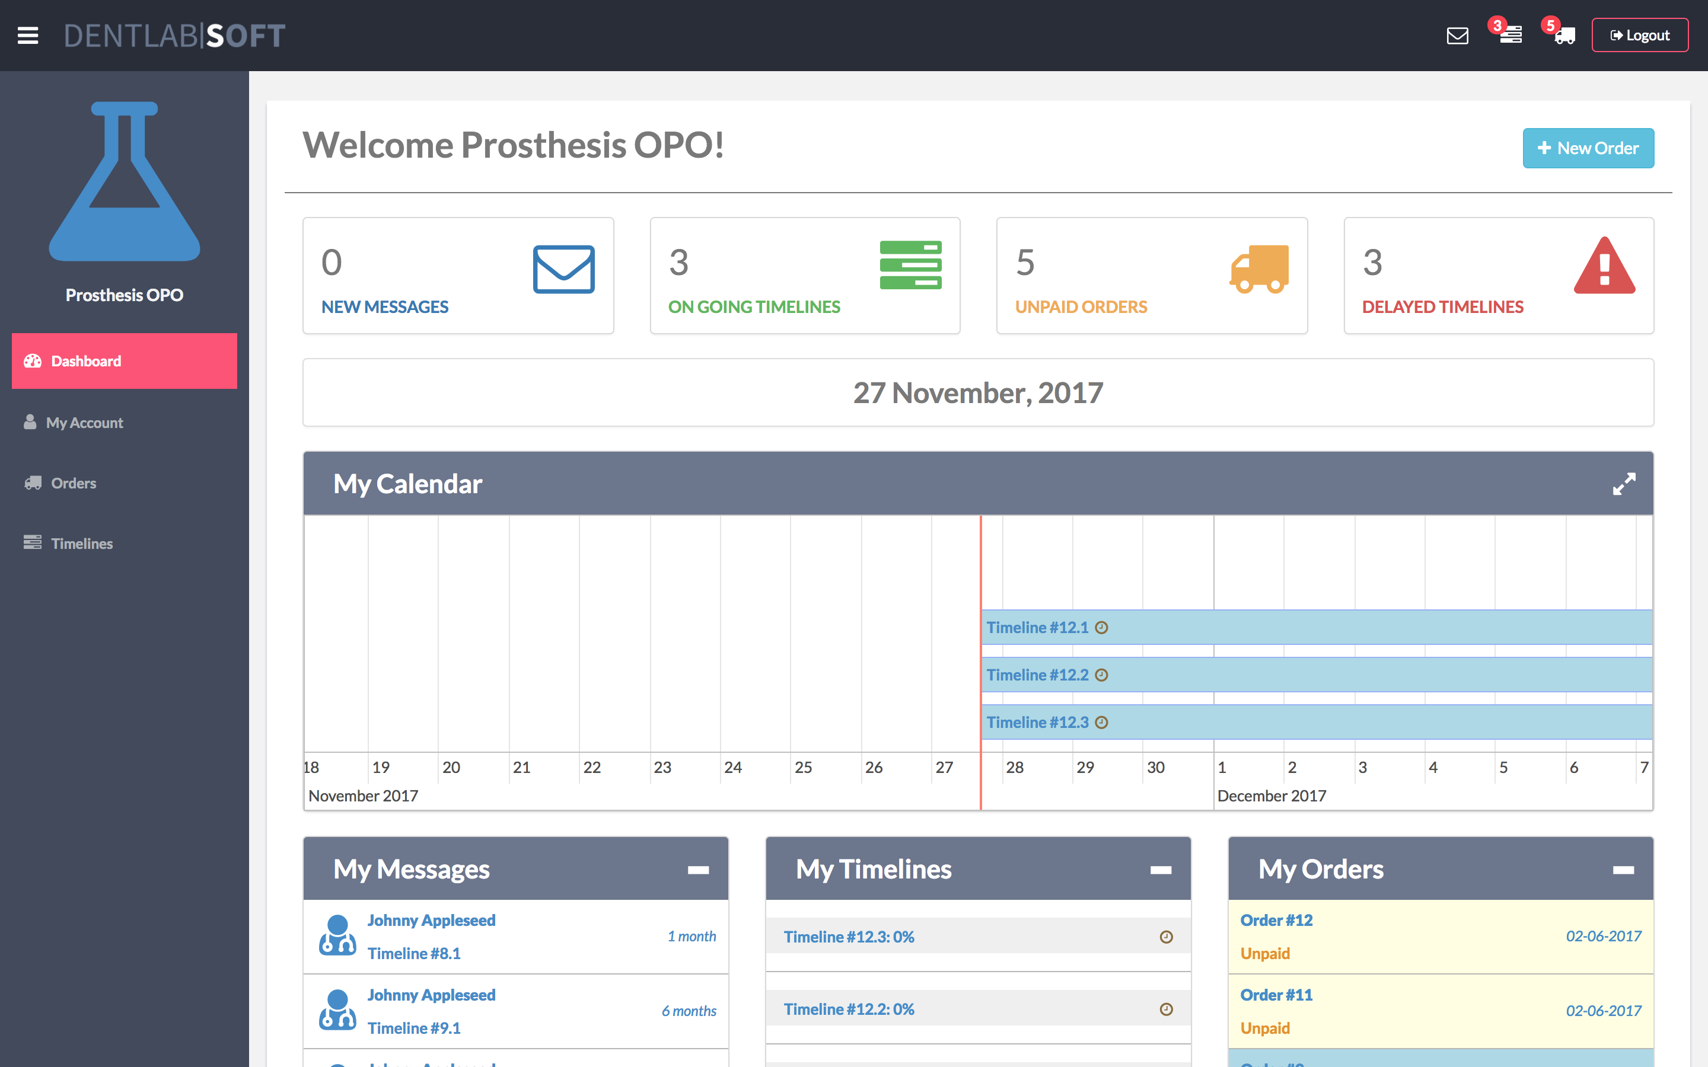Click the New Order button

pyautogui.click(x=1587, y=148)
